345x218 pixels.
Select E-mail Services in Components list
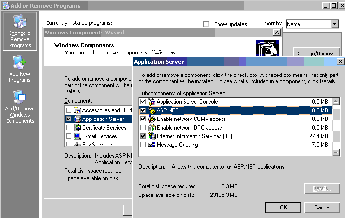point(100,136)
